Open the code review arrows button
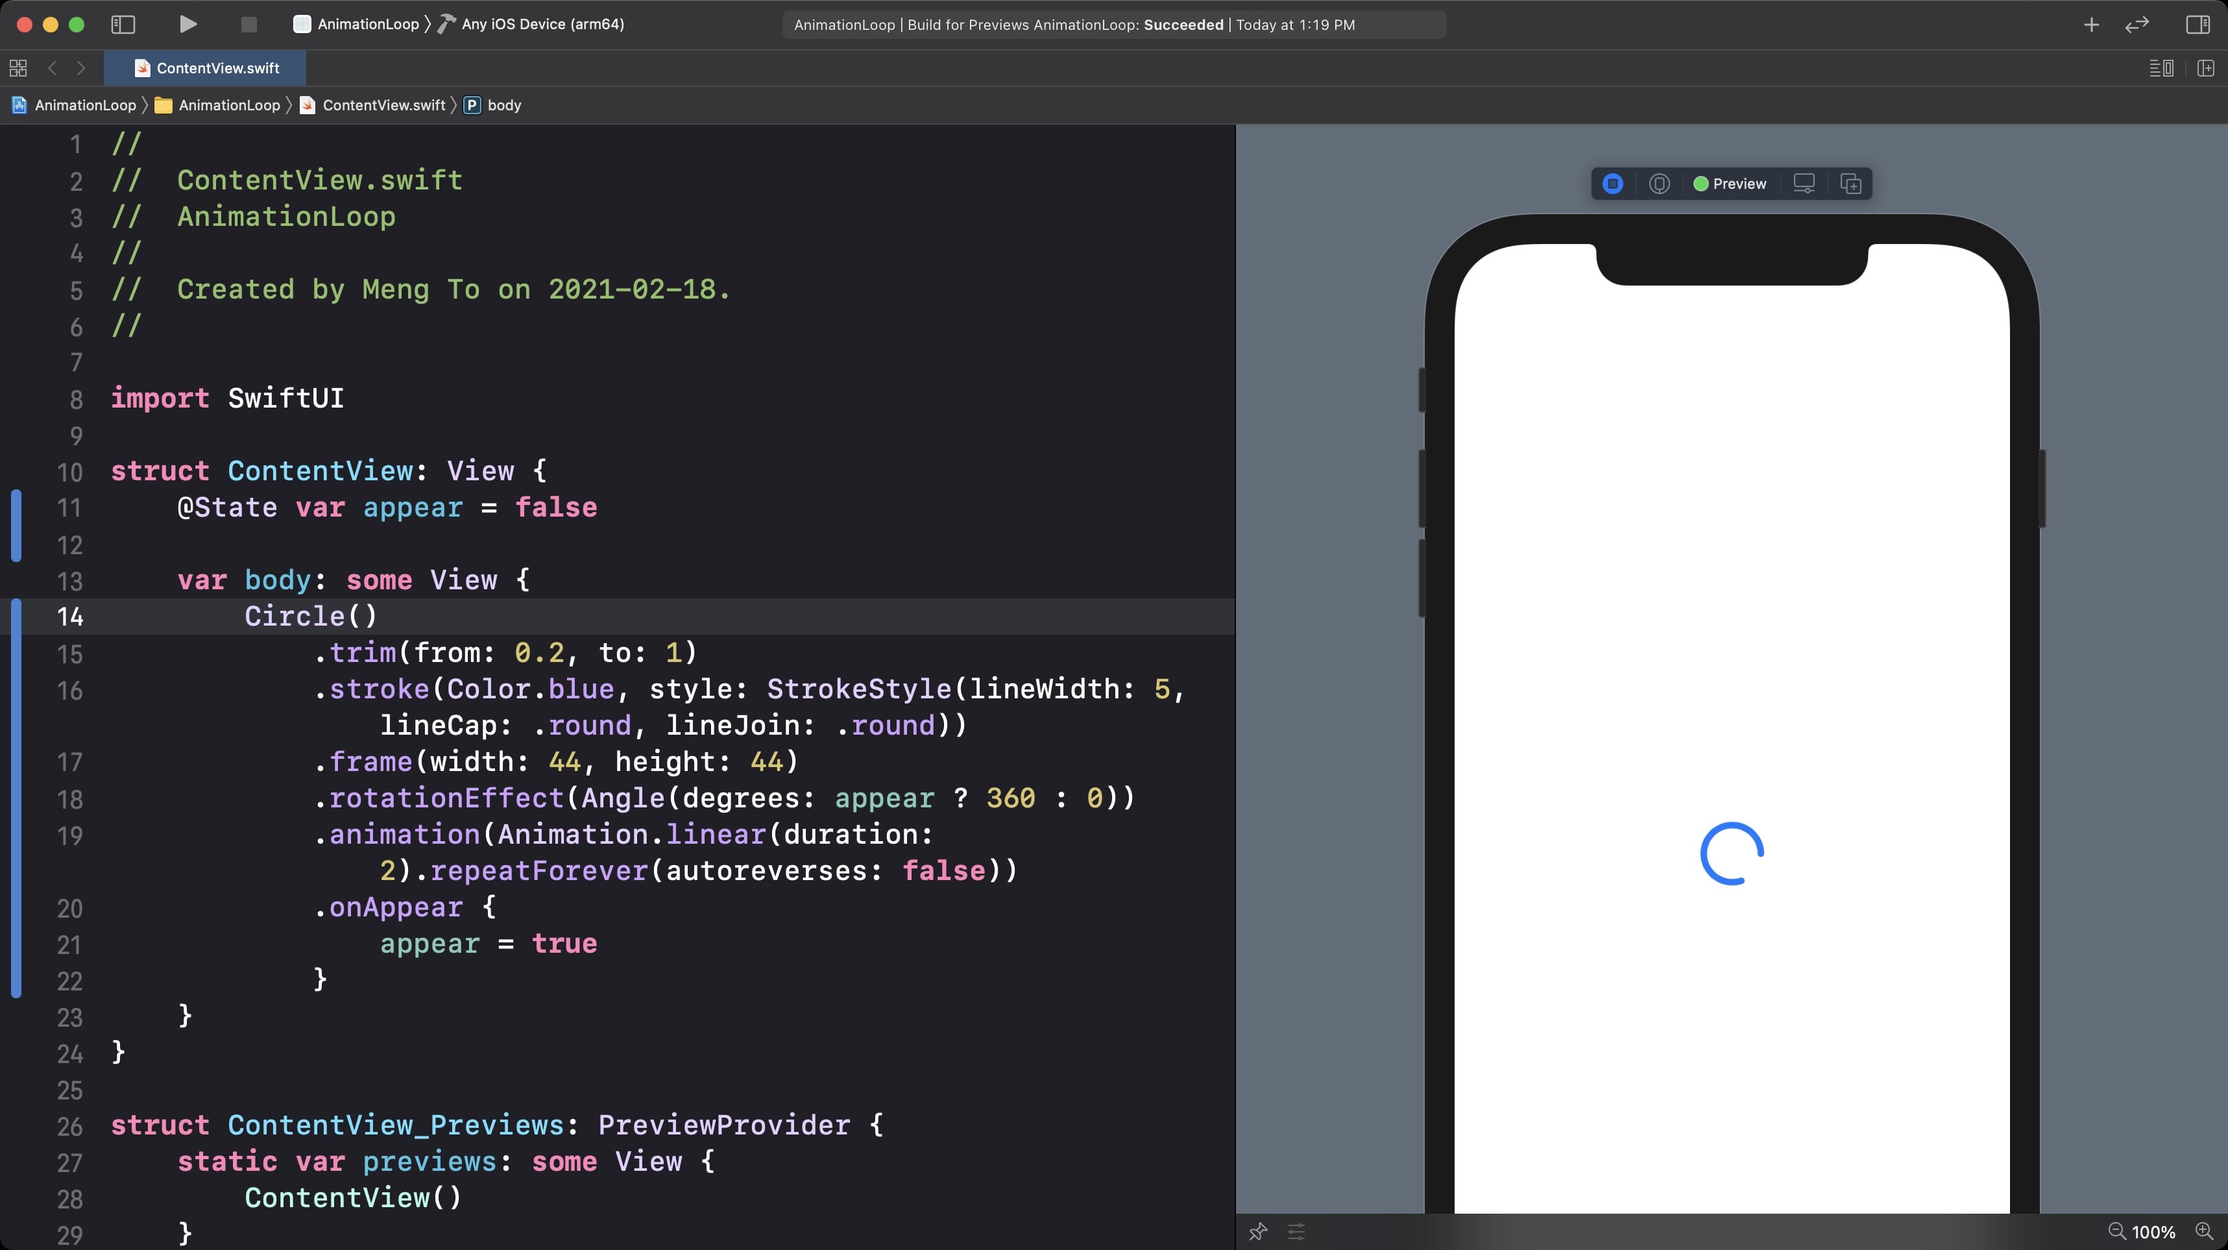Image resolution: width=2228 pixels, height=1250 pixels. coord(2137,24)
